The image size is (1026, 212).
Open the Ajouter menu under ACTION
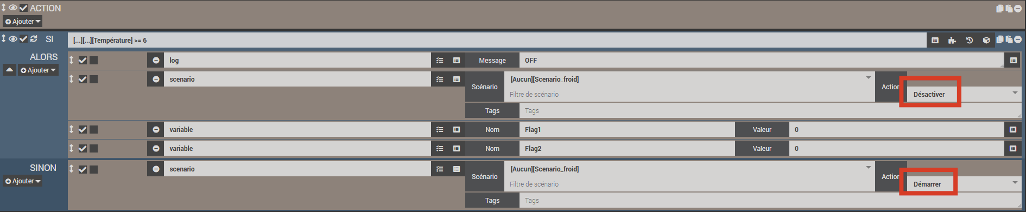click(x=23, y=22)
